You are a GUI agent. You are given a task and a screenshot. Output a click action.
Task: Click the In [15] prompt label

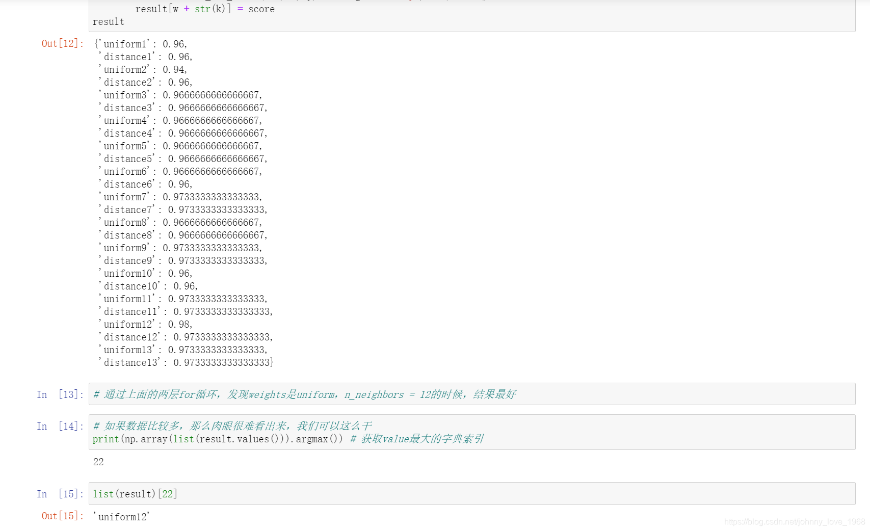tap(60, 494)
